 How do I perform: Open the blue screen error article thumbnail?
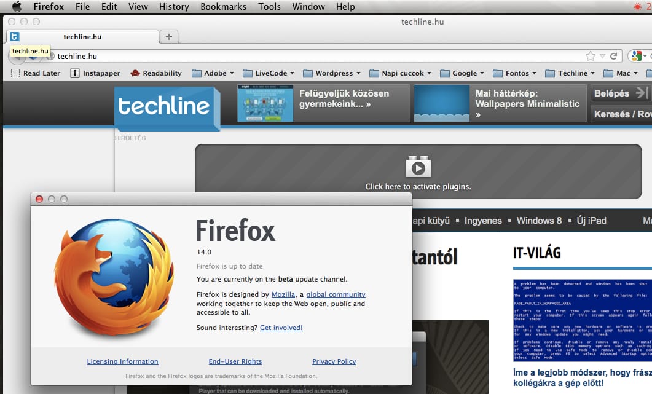point(582,320)
